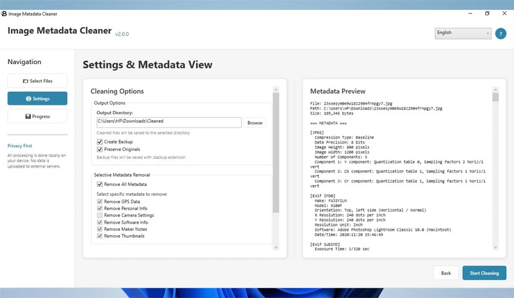This screenshot has height=298, width=514.
Task: Click the Browse button
Action: [255, 123]
